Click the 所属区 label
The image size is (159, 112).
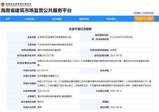[106, 102]
